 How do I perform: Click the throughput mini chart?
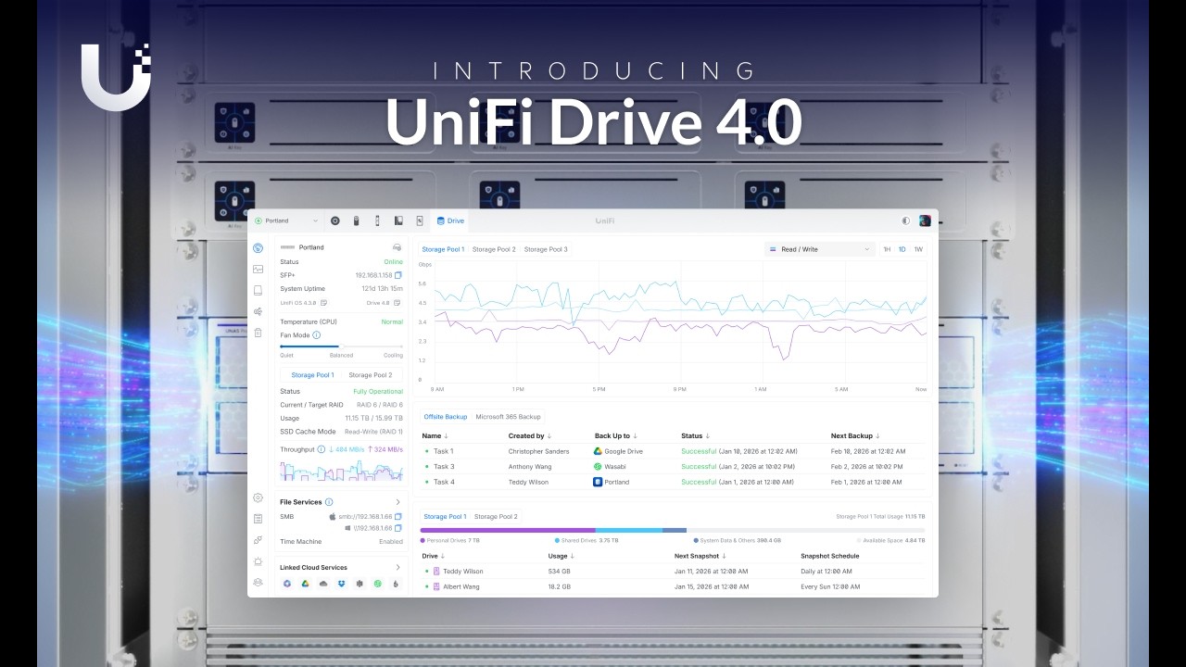[342, 470]
